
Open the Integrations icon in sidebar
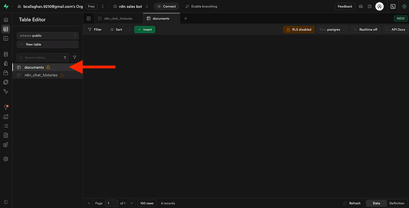(6, 145)
